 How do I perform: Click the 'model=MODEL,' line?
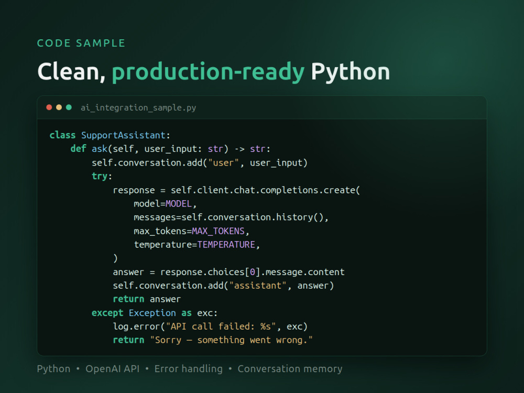[165, 204]
